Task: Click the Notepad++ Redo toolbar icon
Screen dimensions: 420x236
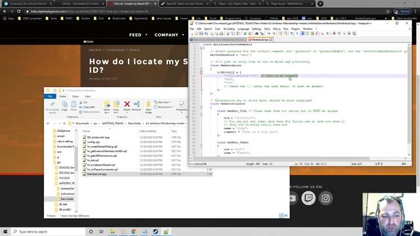Action: [x=249, y=33]
